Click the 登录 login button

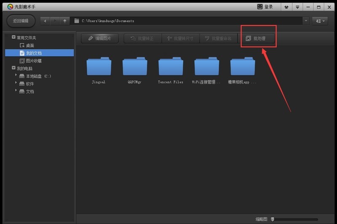point(265,7)
